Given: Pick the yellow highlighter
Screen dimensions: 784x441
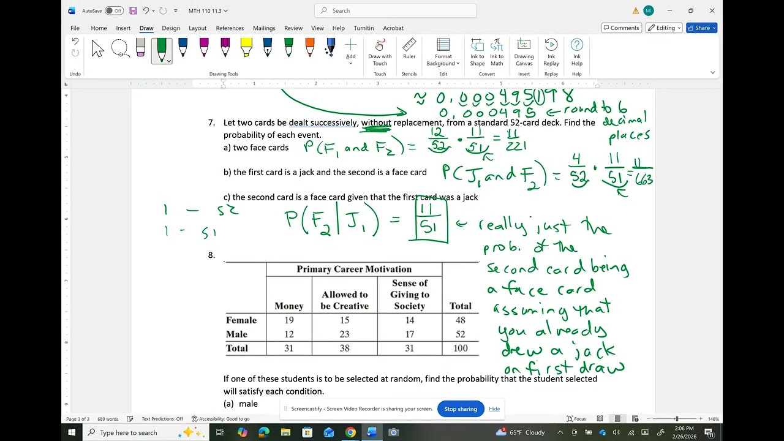Looking at the screenshot, I should (x=246, y=48).
